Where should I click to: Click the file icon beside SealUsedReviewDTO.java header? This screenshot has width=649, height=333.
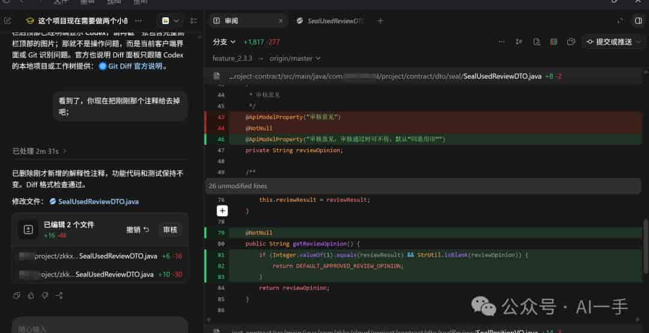pos(216,76)
